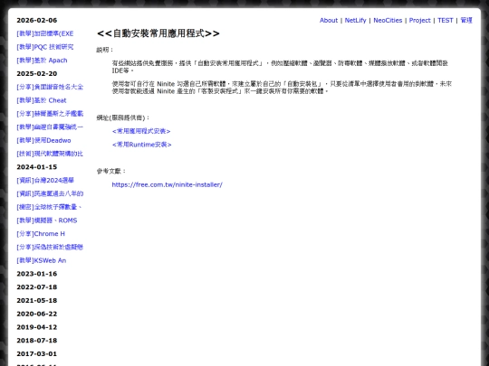This screenshot has height=366, width=489.
Task: Expand the 2022-07-18 date group
Action: tap(37, 287)
